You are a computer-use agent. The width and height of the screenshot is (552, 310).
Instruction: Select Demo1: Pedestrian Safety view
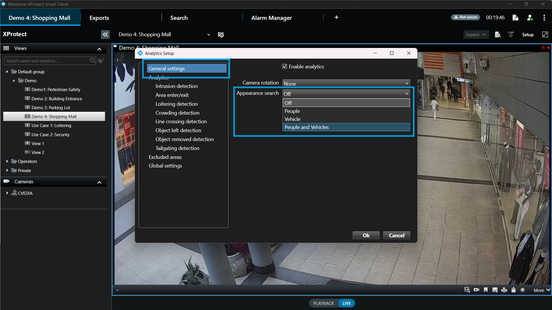(x=56, y=89)
